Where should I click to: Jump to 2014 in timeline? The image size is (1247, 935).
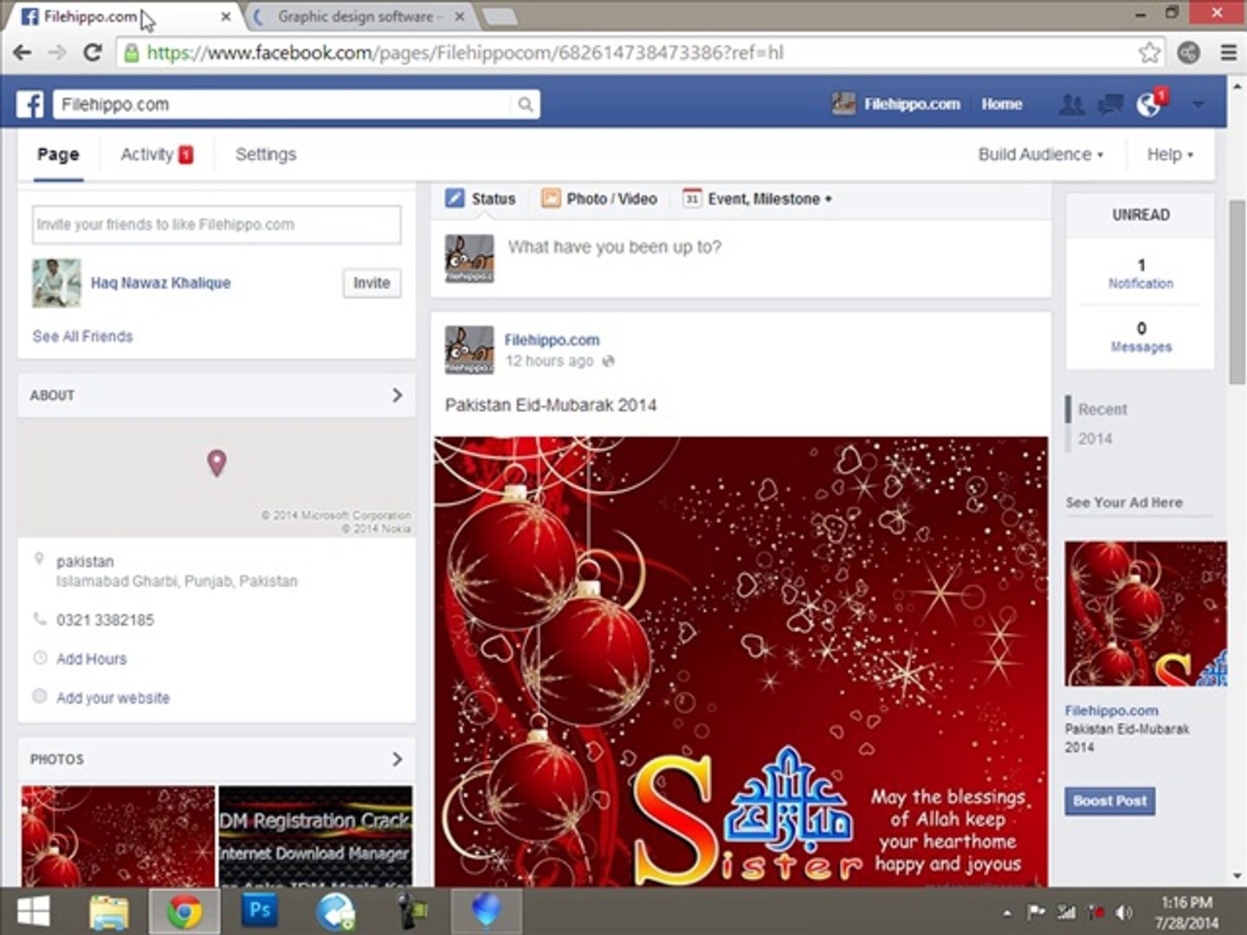(x=1095, y=439)
